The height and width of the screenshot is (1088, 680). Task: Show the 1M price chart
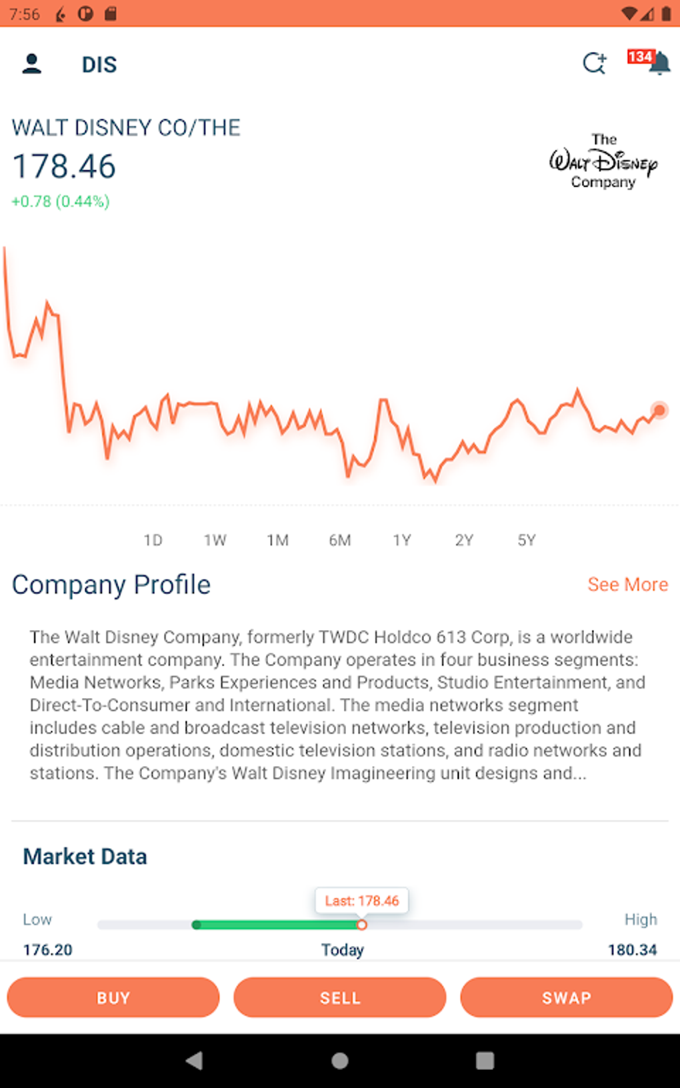277,540
